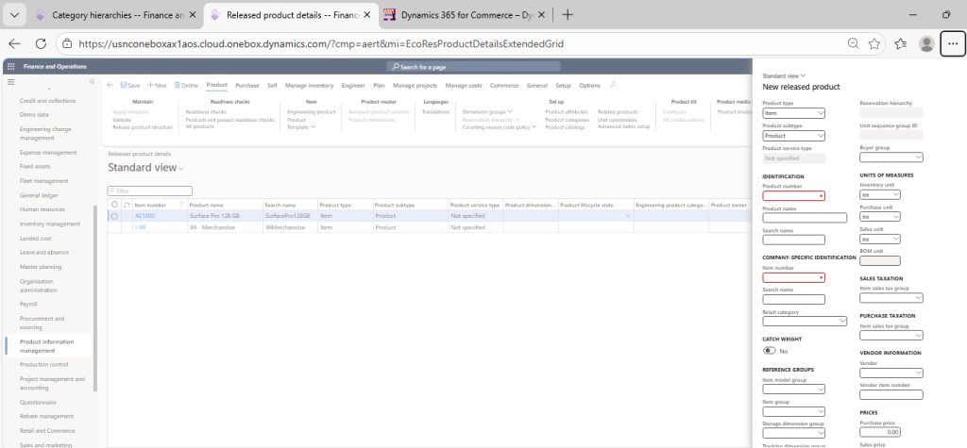
Task: Select all rows using the header circle
Action: tap(114, 205)
